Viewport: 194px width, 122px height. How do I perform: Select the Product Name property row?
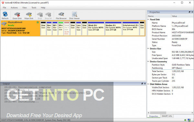170,32
